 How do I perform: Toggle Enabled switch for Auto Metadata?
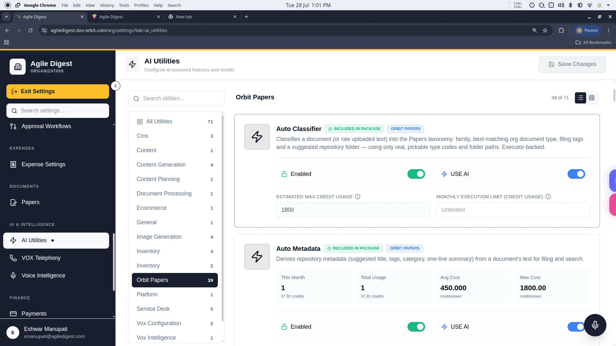coord(416,327)
